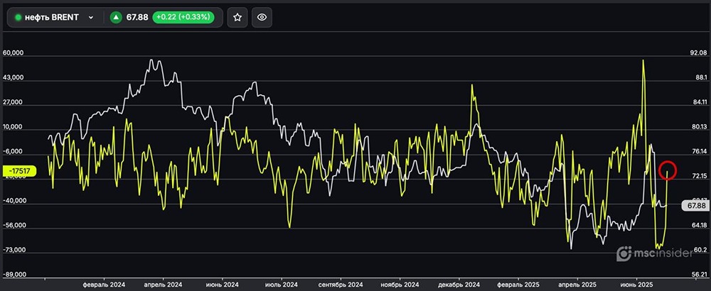
Task: Click the green status dot before нефть BRENT
Action: [x=18, y=17]
